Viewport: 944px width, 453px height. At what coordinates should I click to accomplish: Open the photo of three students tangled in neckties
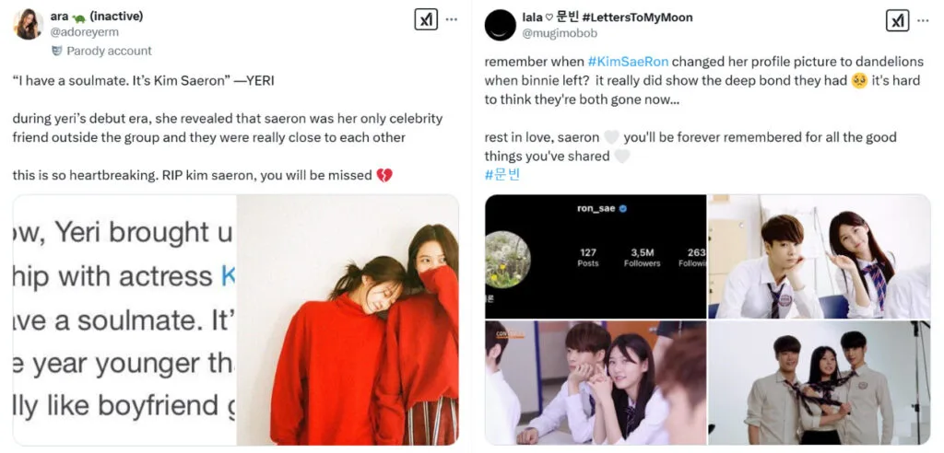click(819, 383)
